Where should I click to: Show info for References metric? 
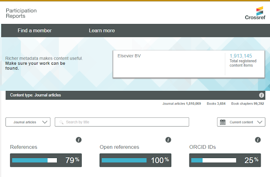pyautogui.click(x=79, y=140)
